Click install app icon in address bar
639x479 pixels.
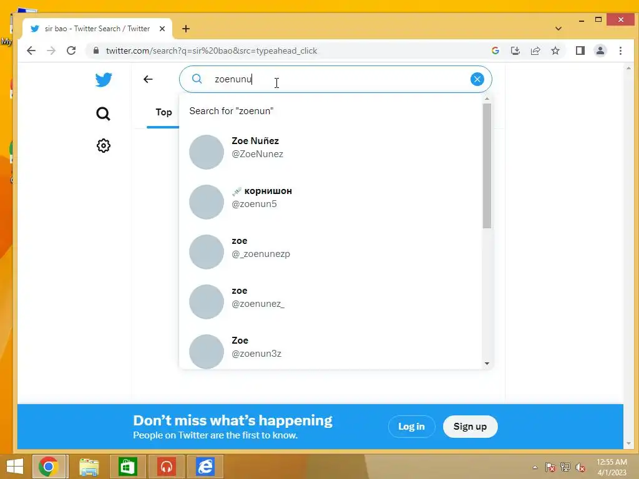(515, 51)
